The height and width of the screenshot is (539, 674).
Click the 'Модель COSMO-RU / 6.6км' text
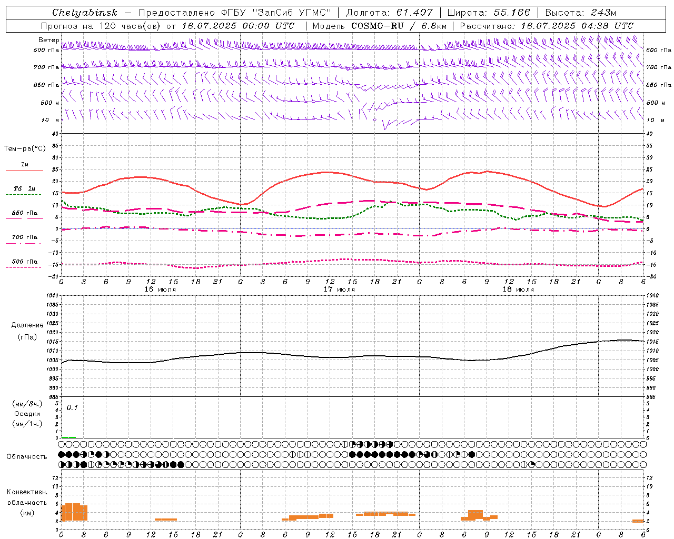pyautogui.click(x=379, y=26)
